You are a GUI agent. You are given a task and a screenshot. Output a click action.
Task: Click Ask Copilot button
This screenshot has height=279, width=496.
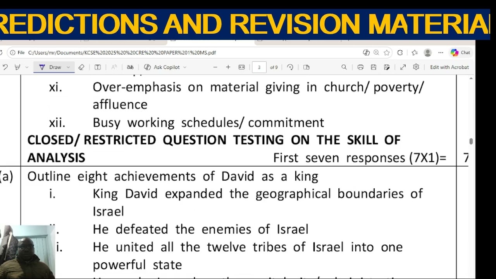point(162,67)
